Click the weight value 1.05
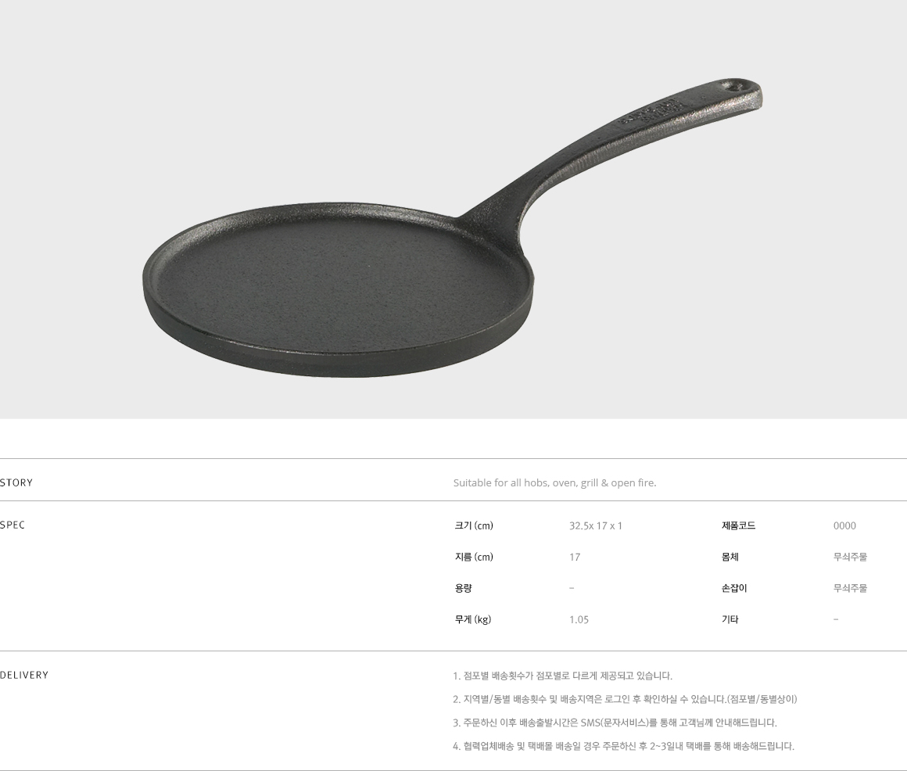Screen dimensions: 907x771 (579, 619)
